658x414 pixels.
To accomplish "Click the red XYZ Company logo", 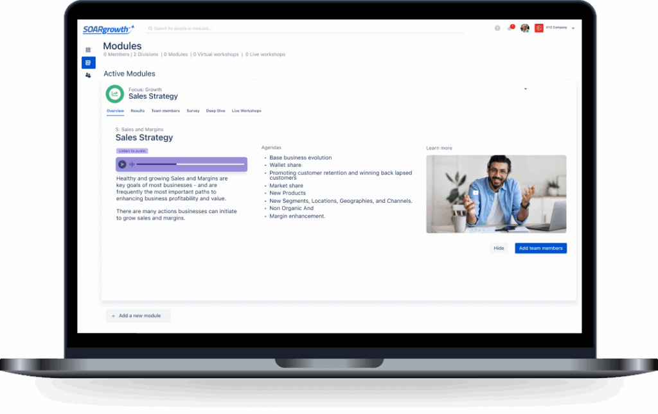I will 538,28.
